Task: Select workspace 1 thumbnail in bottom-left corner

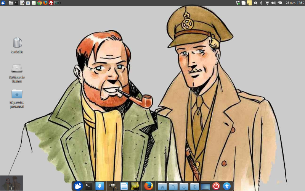Action: tap(11, 183)
